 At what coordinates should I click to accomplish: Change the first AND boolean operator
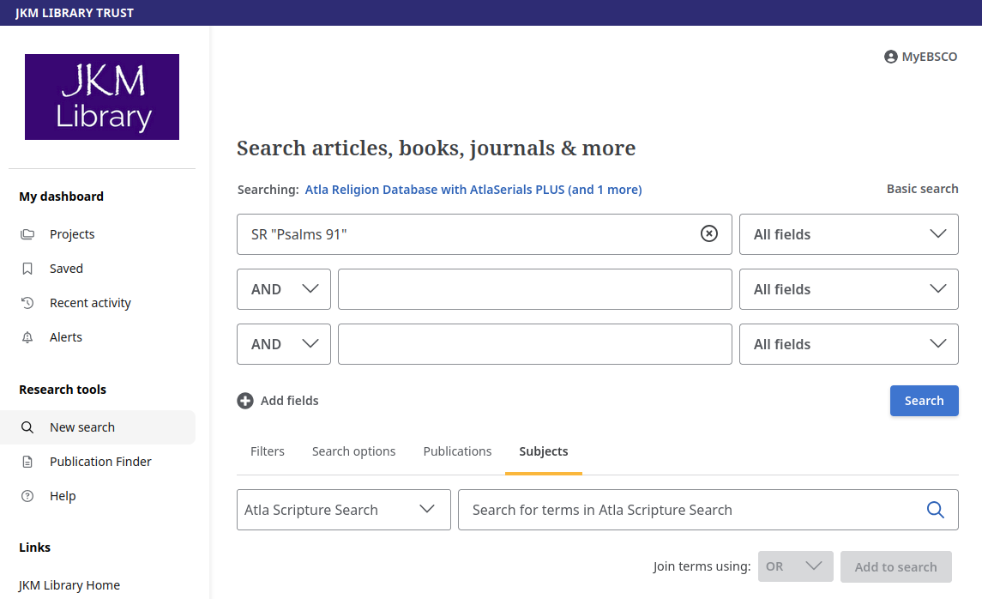pos(283,288)
